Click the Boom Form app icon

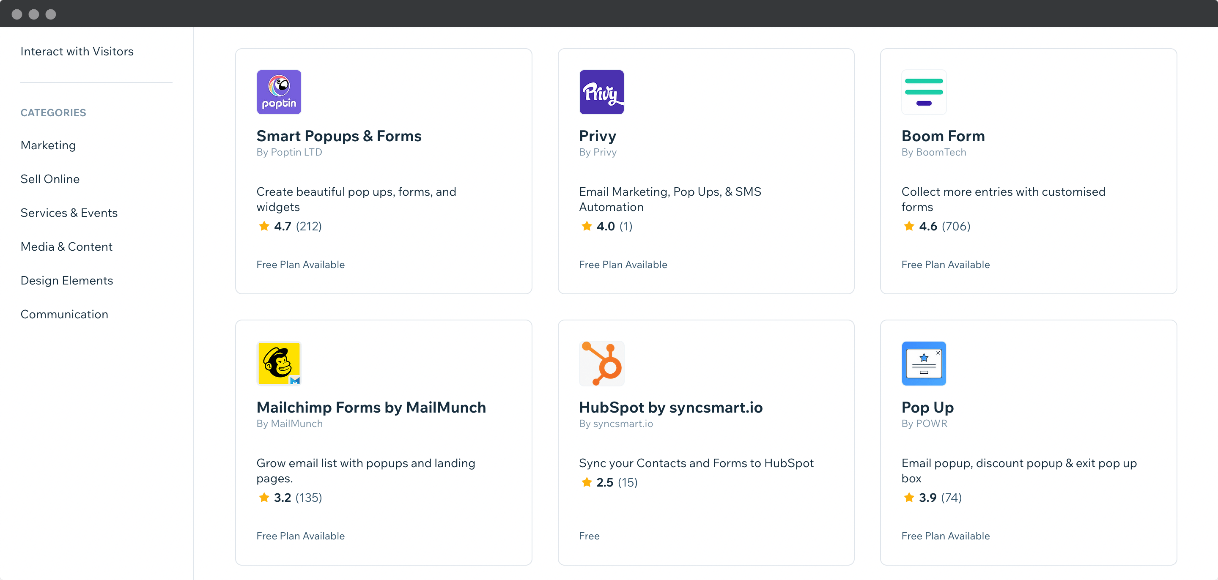[x=924, y=92]
